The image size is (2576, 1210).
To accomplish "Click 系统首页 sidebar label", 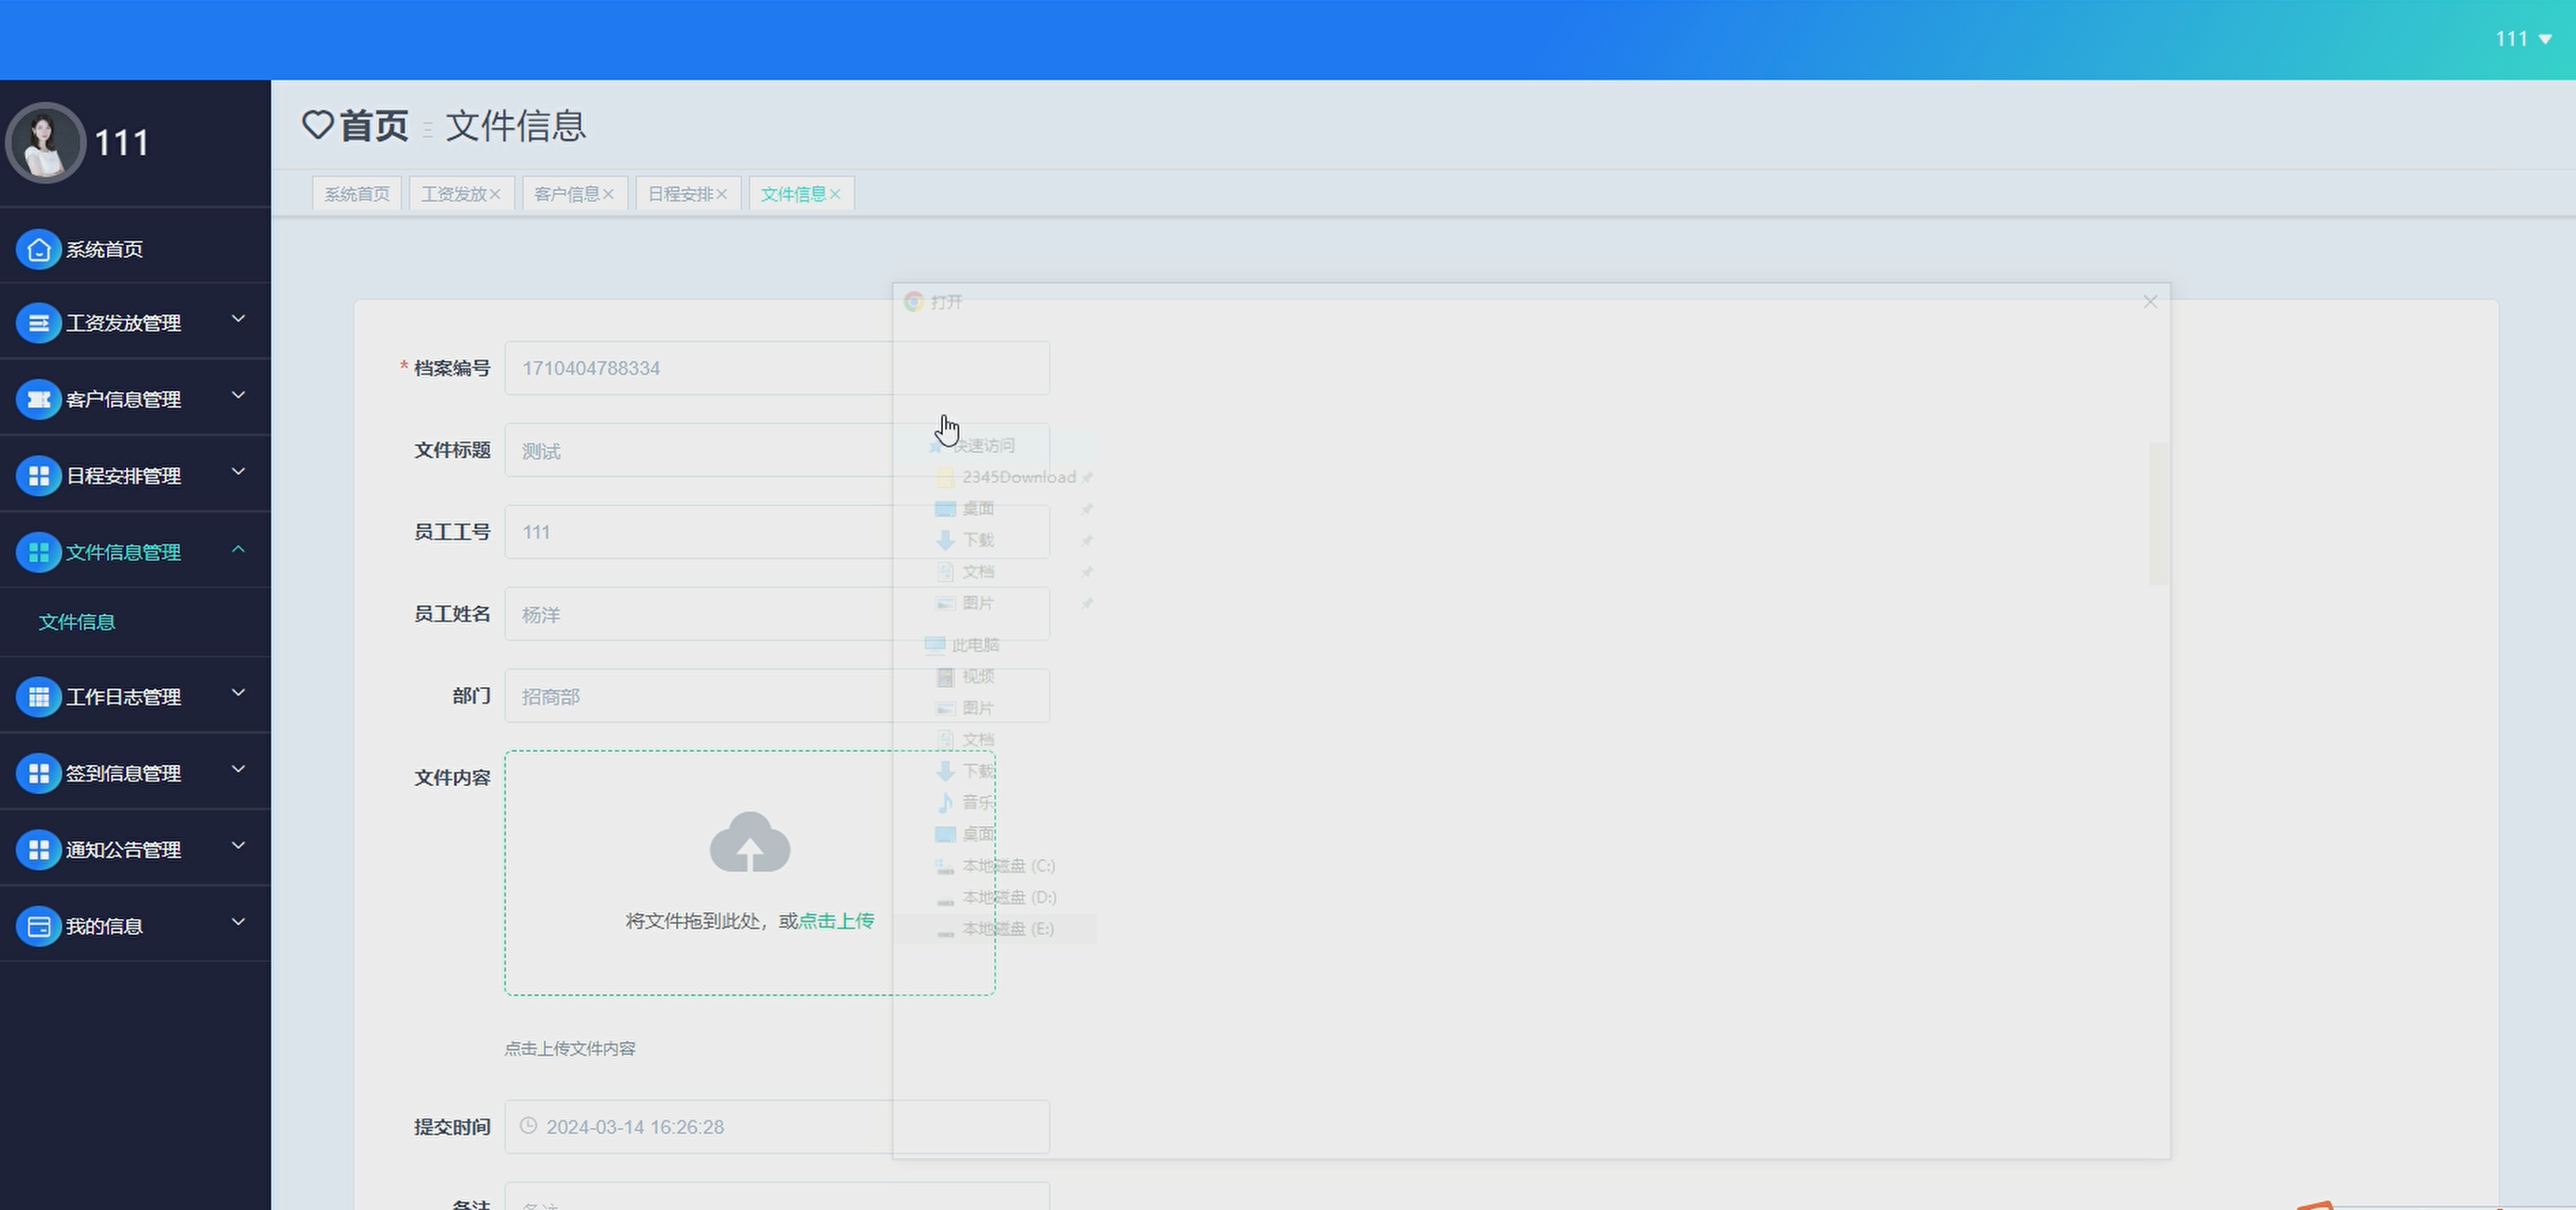I will pos(105,249).
